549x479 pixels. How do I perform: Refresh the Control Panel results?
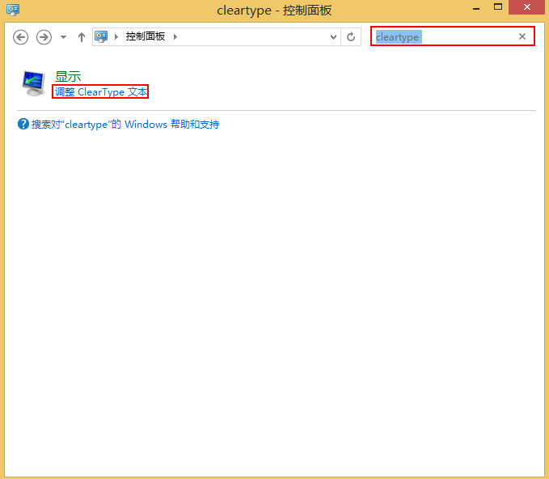coord(351,36)
